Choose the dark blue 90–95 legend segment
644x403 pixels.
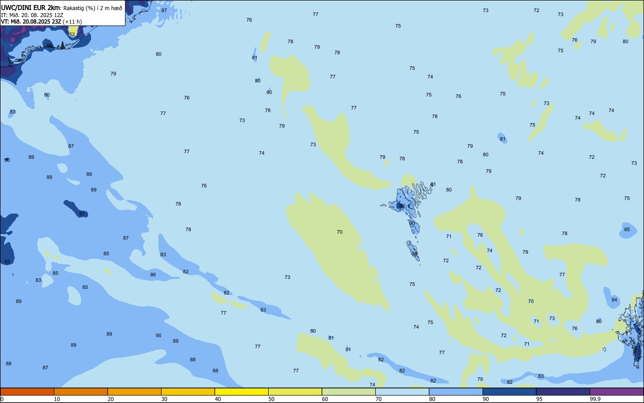coord(509,391)
